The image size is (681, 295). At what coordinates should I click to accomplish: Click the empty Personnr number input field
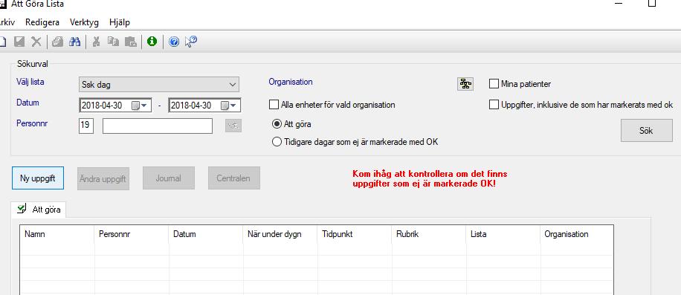[158, 126]
